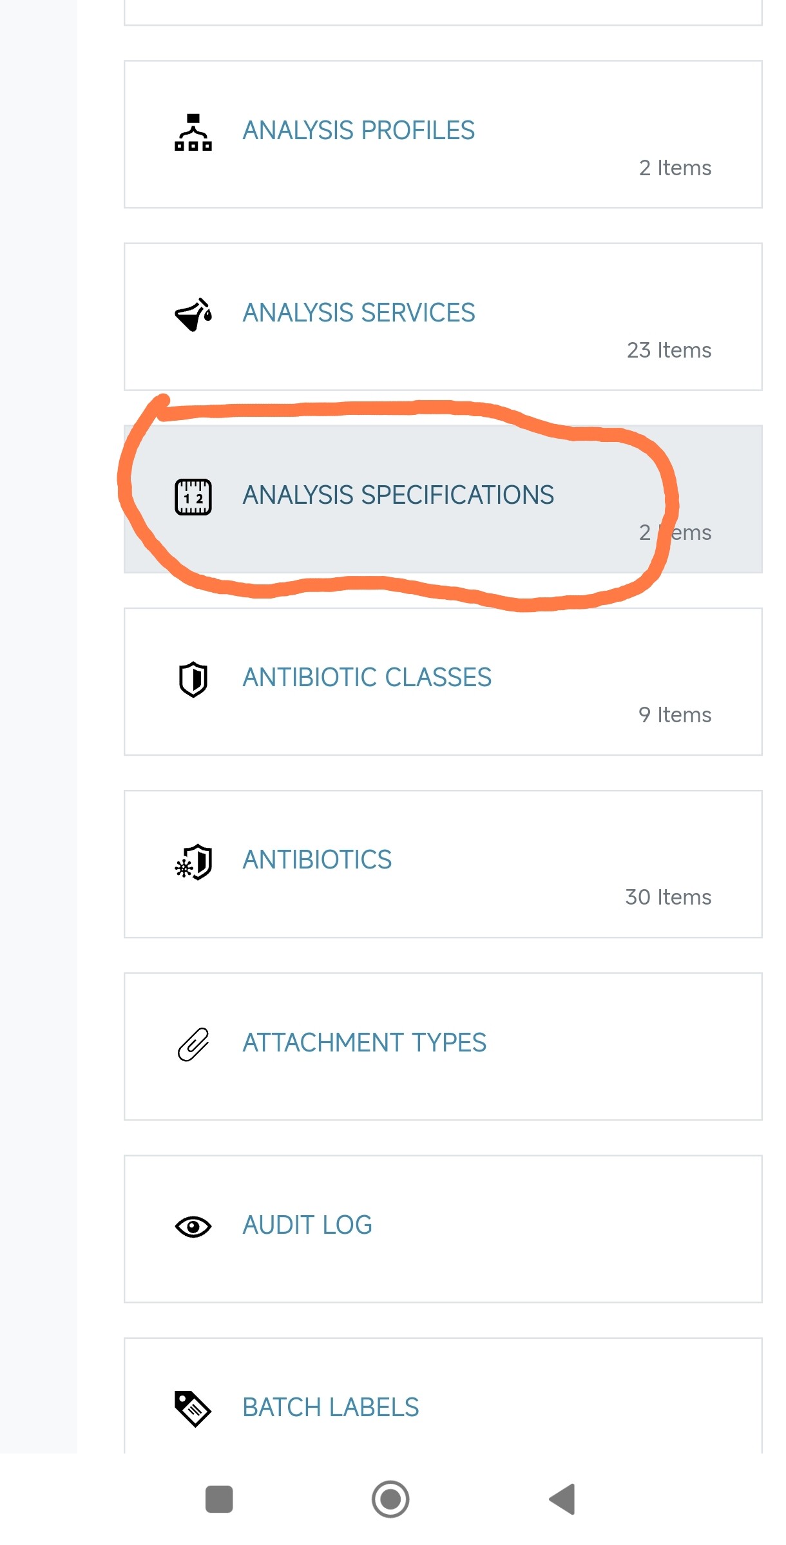
Task: Open the ANALYSIS SERVICES link
Action: 358,312
